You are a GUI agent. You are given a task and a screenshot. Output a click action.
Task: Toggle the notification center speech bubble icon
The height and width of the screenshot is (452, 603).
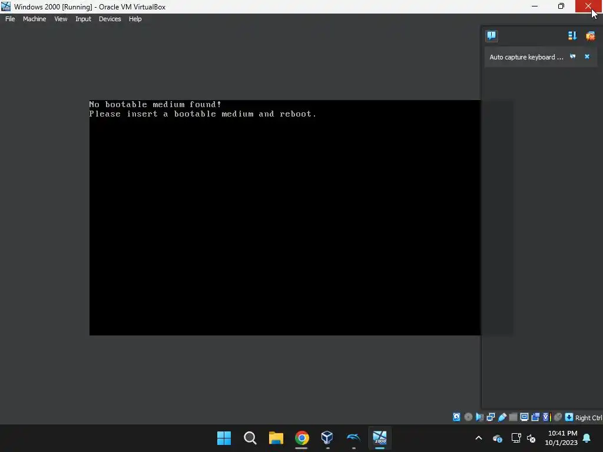coord(492,36)
